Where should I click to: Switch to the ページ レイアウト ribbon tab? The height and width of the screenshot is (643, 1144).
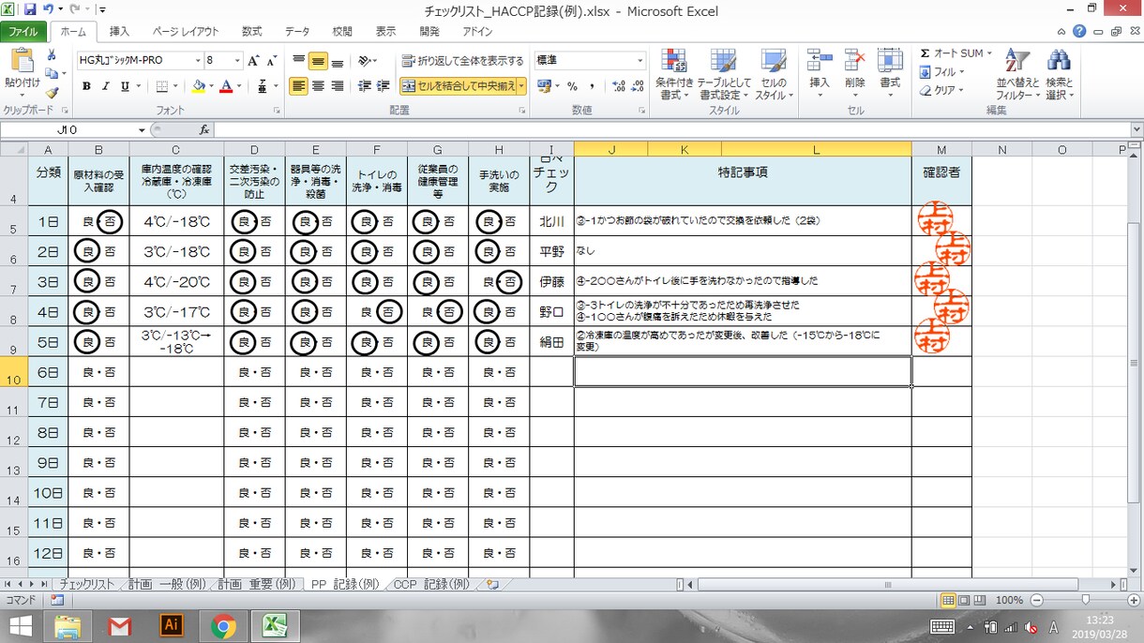tap(186, 31)
